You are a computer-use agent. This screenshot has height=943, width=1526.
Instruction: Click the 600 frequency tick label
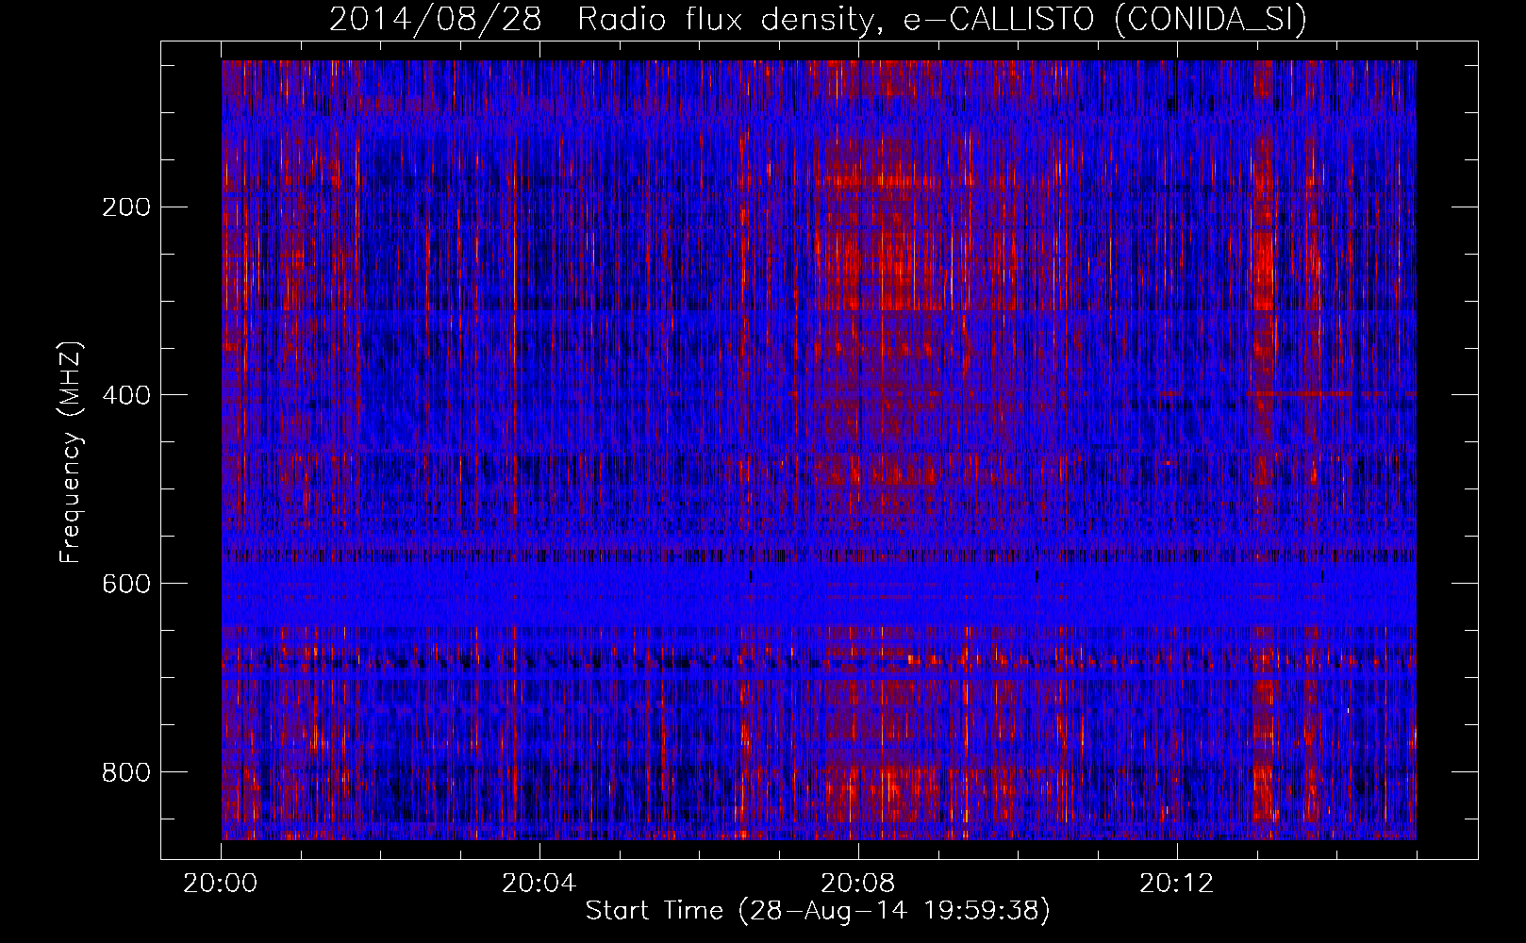pyautogui.click(x=125, y=583)
